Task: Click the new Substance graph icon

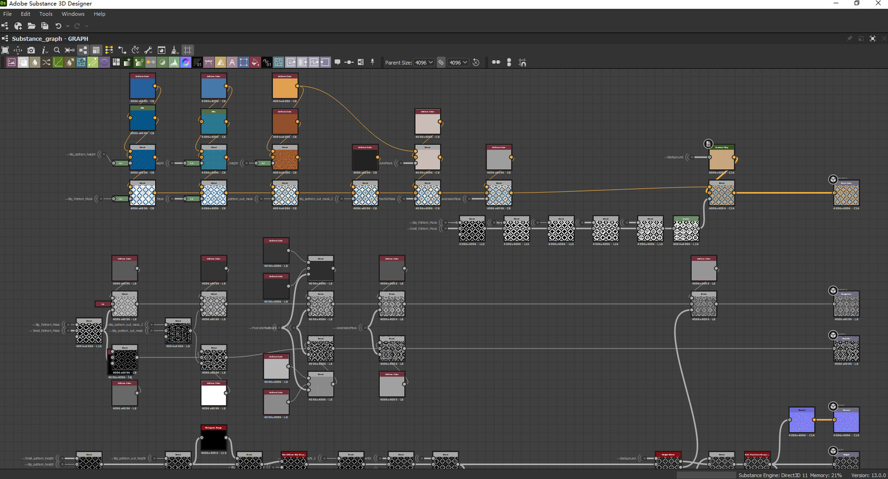Action: pyautogui.click(x=5, y=26)
